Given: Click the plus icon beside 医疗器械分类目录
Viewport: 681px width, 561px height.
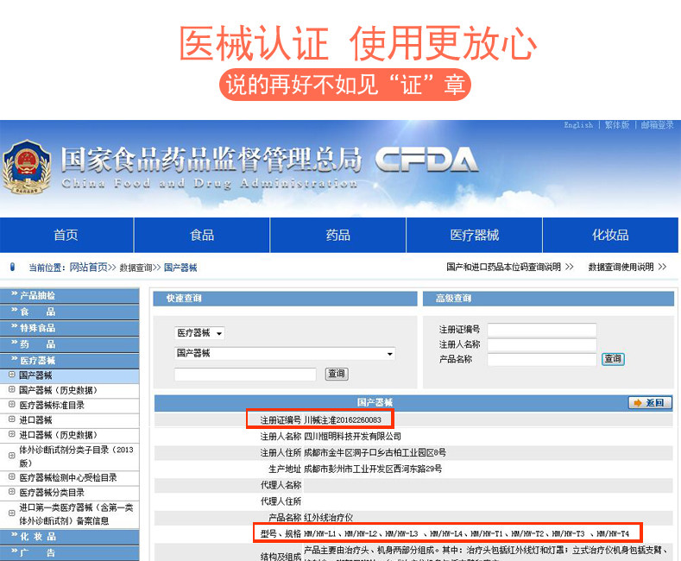Looking at the screenshot, I should (x=12, y=492).
